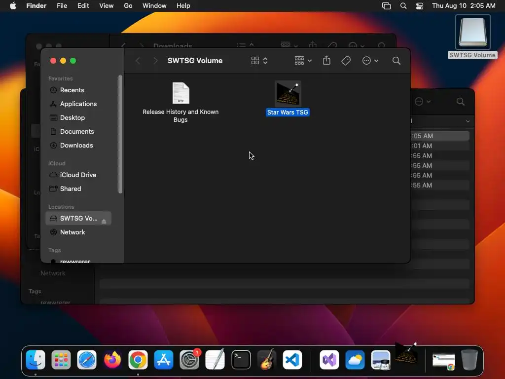Screen dimensions: 505x379
Task: Launch Firefox from the Dock
Action: pos(112,359)
